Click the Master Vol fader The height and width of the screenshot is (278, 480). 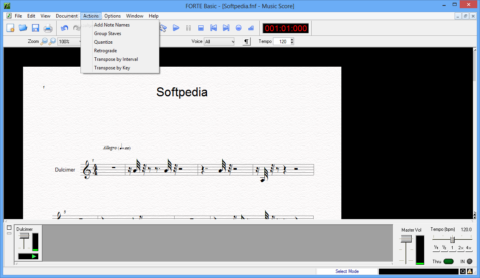click(x=406, y=239)
